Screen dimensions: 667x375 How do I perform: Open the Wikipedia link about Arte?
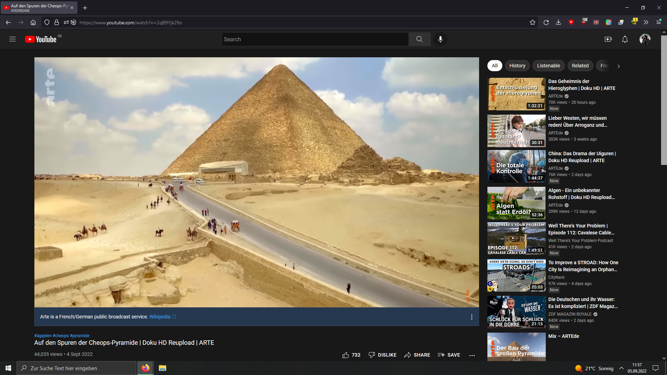160,317
